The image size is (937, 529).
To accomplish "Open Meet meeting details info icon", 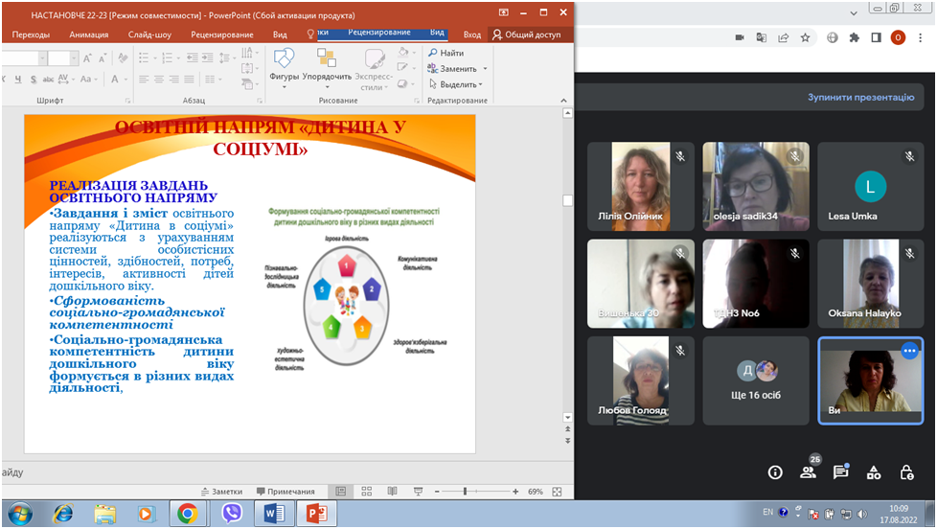I will [775, 472].
